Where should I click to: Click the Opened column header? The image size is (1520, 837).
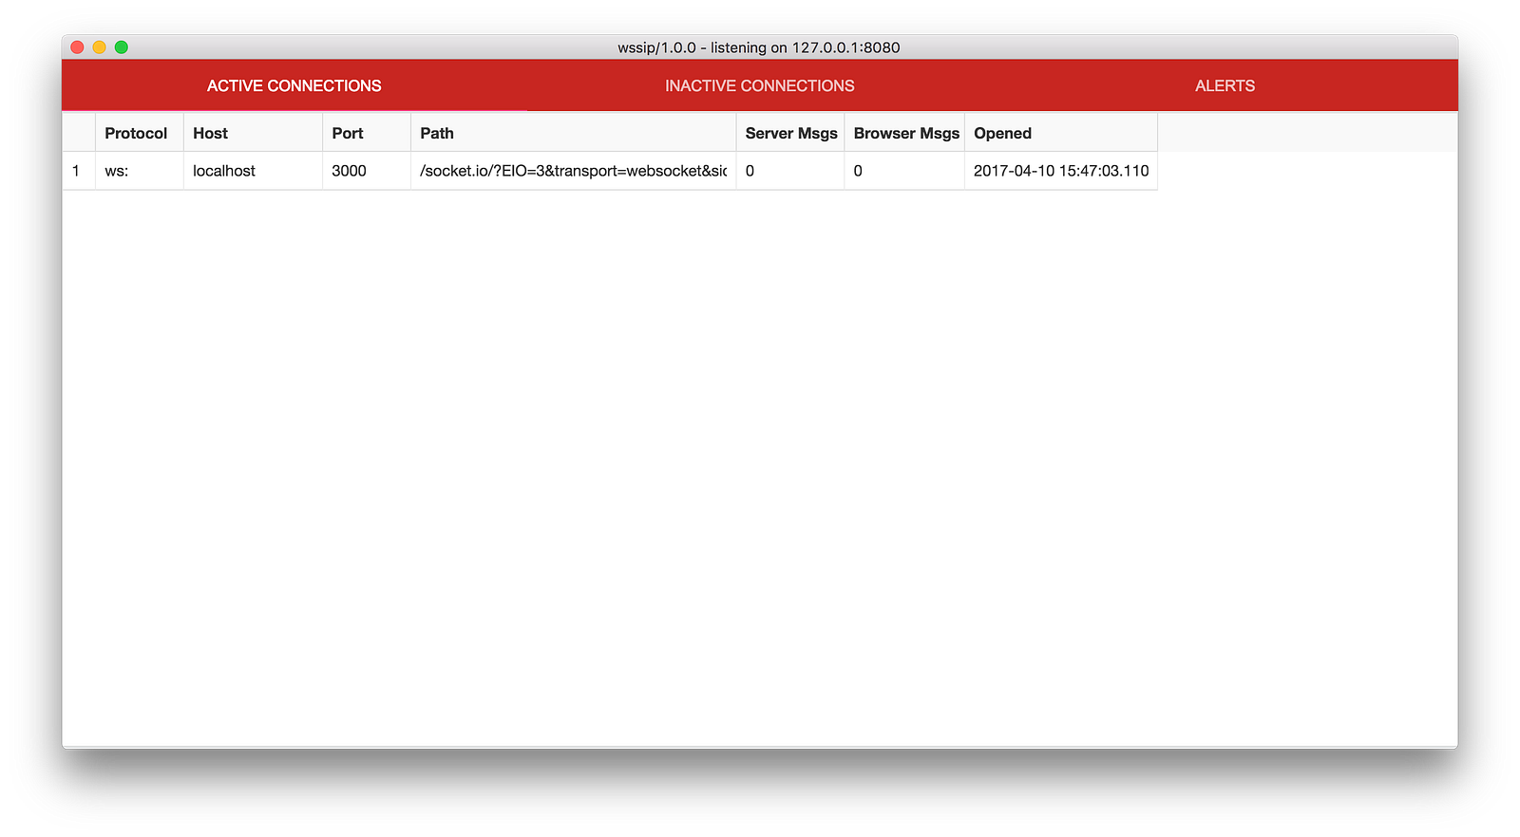[x=1061, y=133]
